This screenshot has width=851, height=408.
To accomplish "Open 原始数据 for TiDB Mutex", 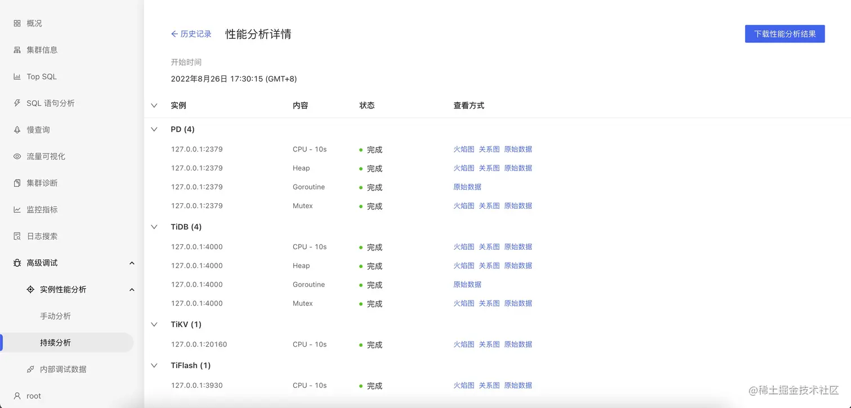I will coord(518,303).
